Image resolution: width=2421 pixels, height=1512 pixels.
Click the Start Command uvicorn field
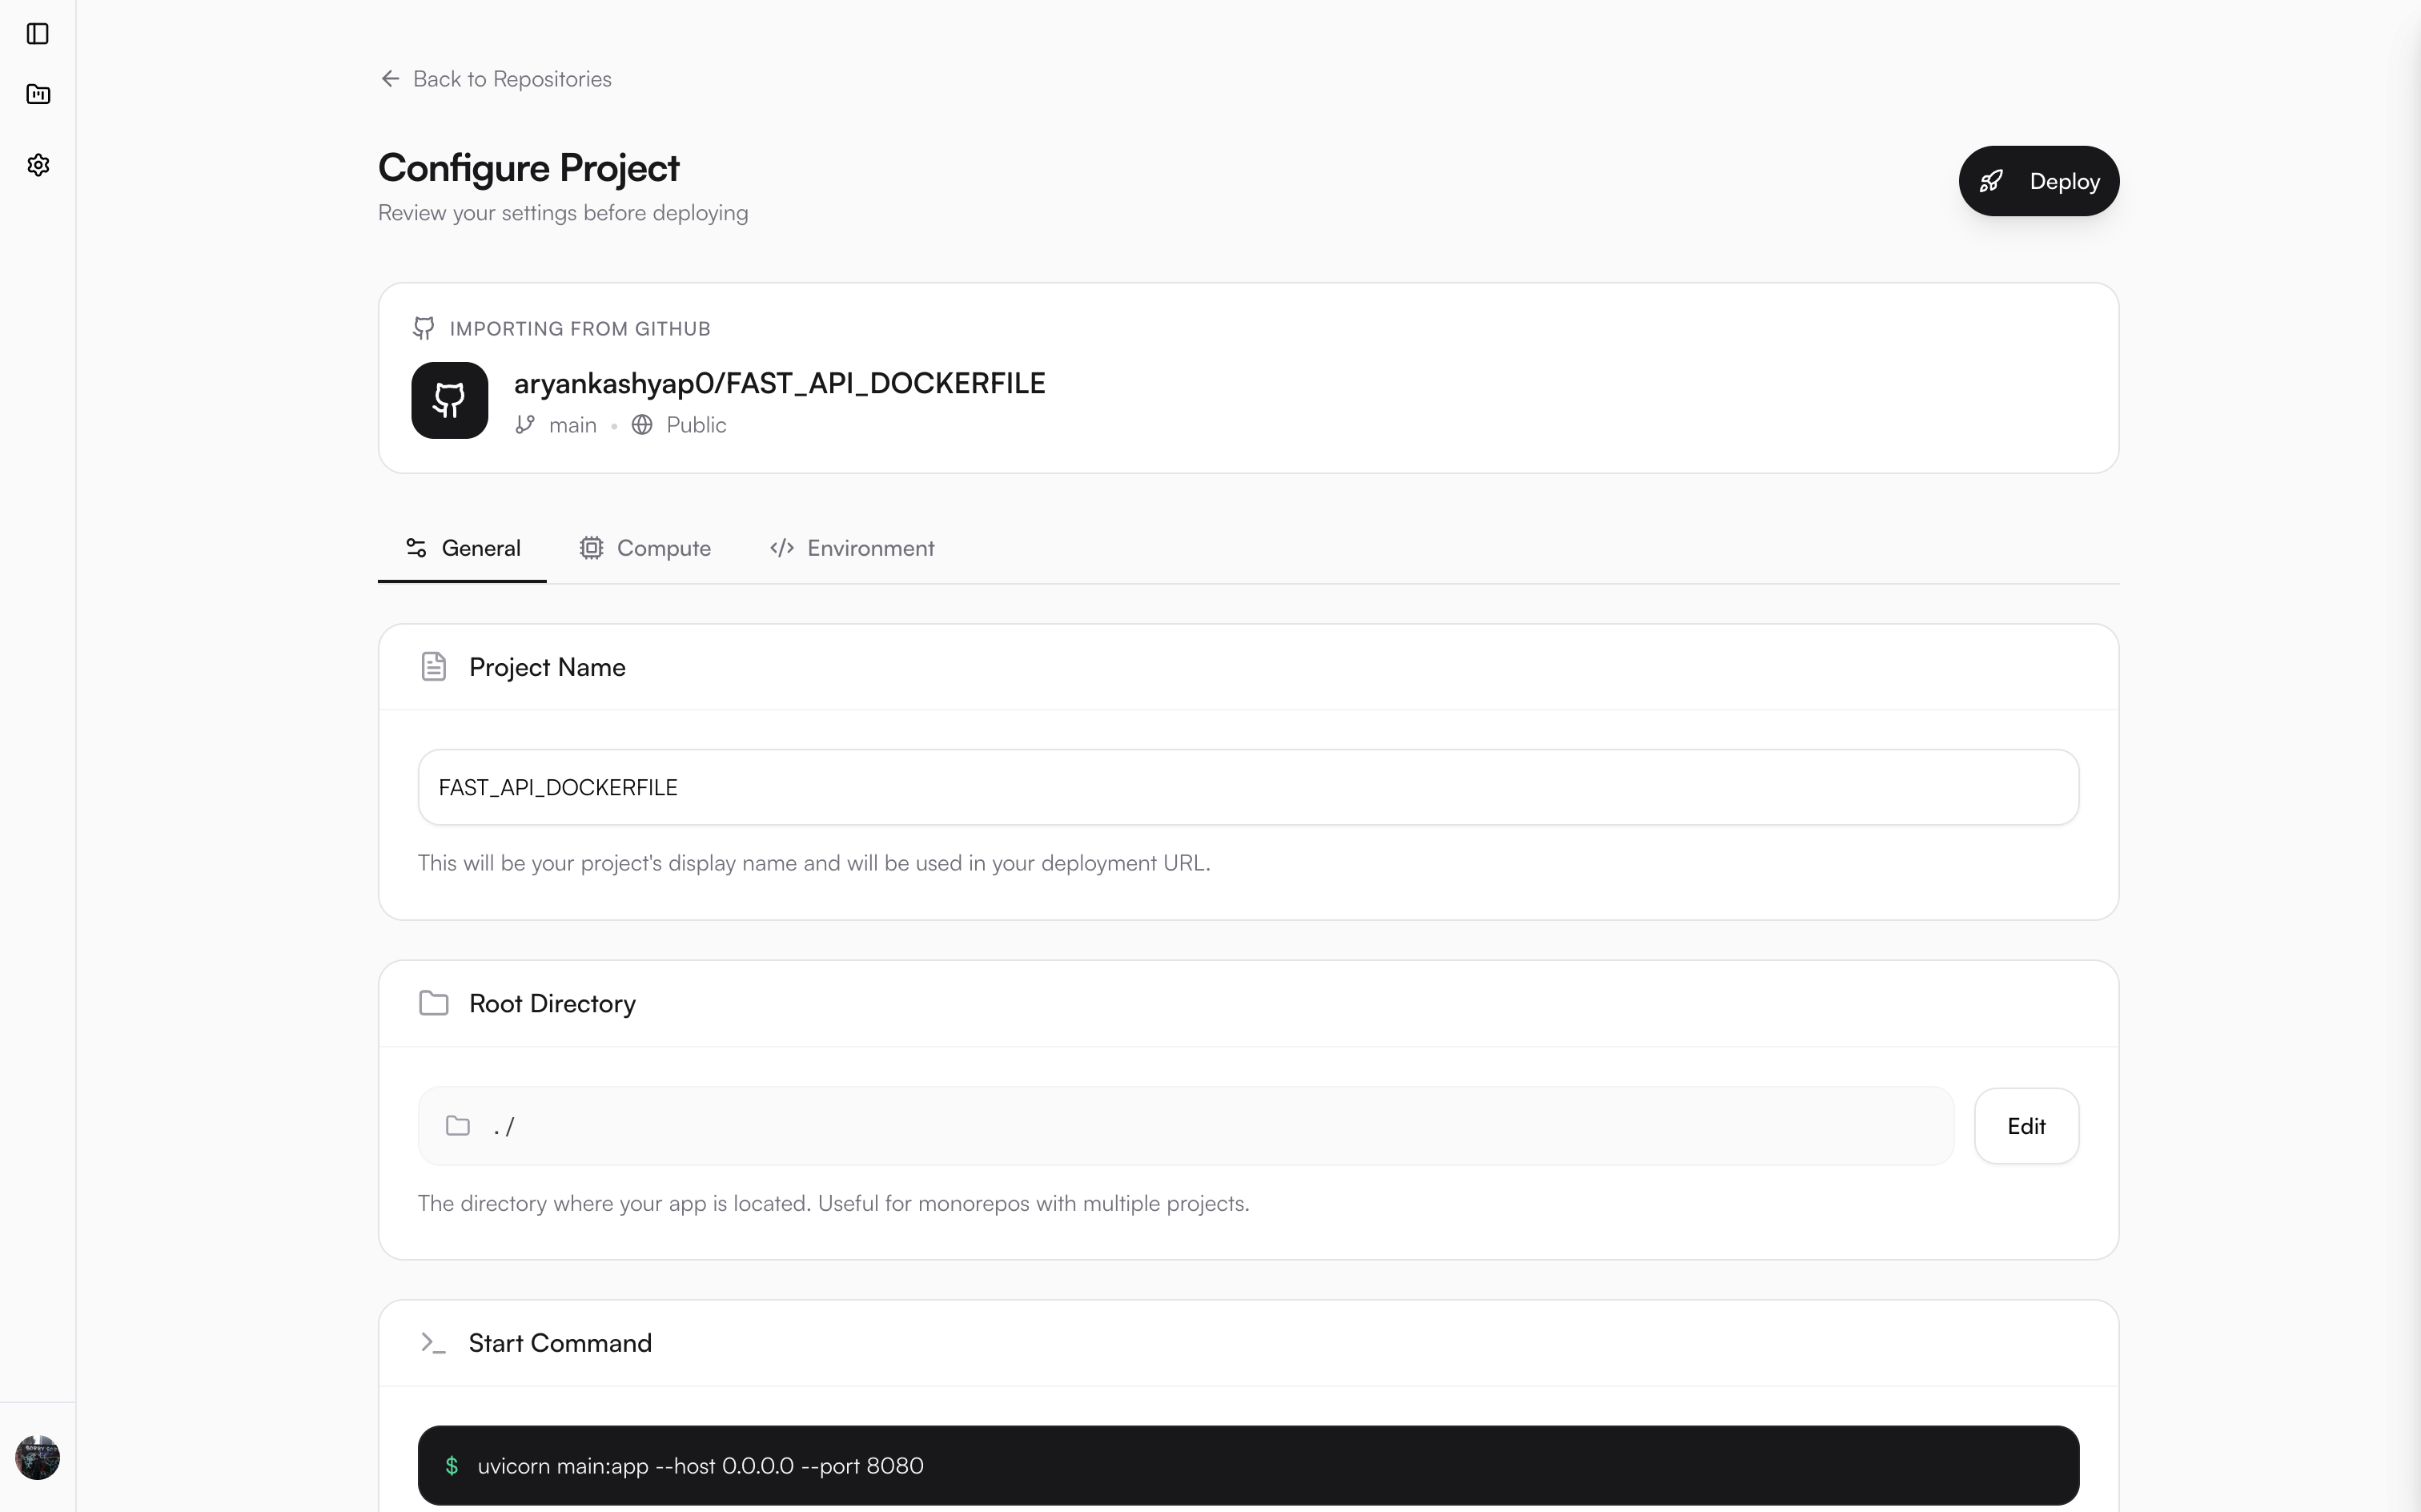[x=1247, y=1465]
